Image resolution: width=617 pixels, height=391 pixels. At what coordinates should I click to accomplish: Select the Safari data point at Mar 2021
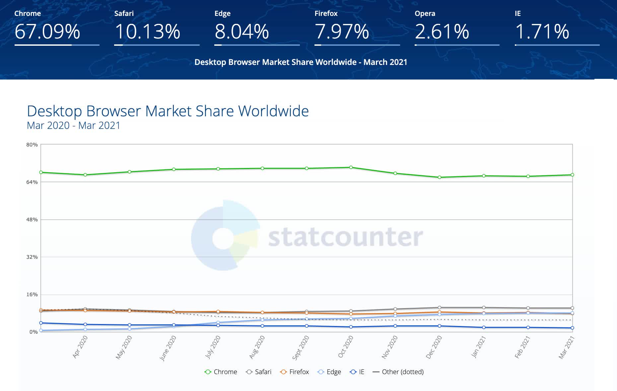572,308
